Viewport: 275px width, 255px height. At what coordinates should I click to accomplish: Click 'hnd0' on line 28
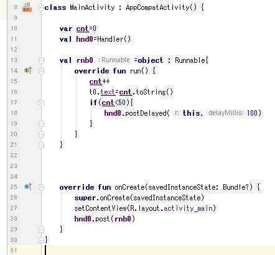(83, 219)
